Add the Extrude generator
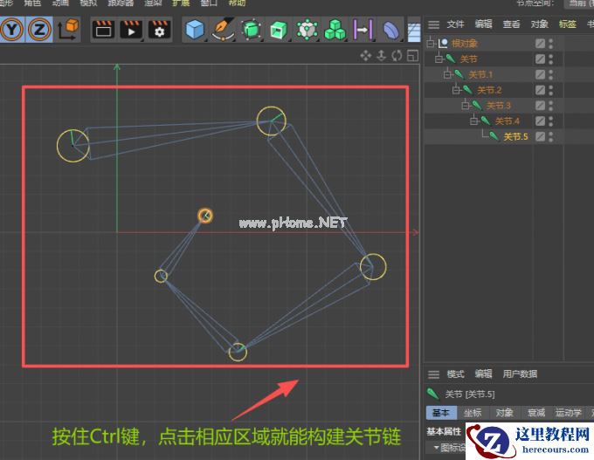 point(279,30)
